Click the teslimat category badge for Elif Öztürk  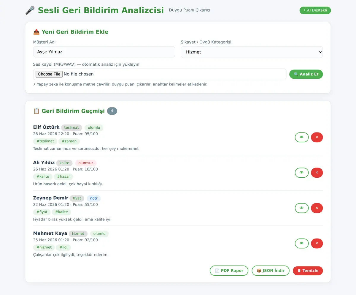click(x=71, y=127)
